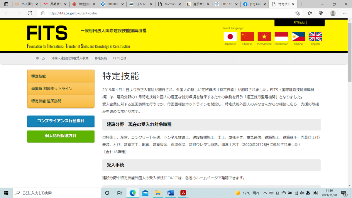This screenshot has width=352, height=198.
Task: Choose the Vietnamese flag icon
Action: [264, 37]
